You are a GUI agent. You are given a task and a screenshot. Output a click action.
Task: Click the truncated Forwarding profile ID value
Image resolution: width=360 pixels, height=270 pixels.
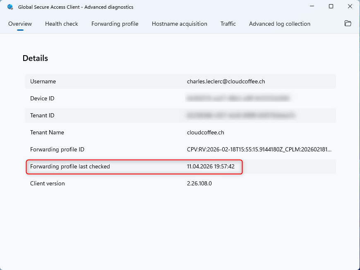pyautogui.click(x=259, y=150)
